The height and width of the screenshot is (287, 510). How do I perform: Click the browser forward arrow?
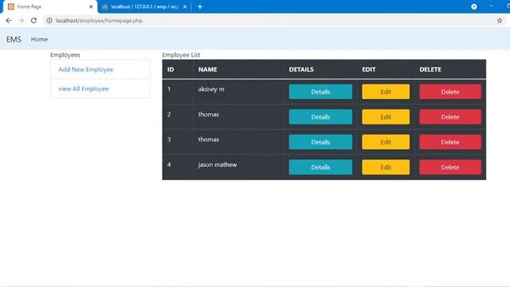pyautogui.click(x=22, y=21)
